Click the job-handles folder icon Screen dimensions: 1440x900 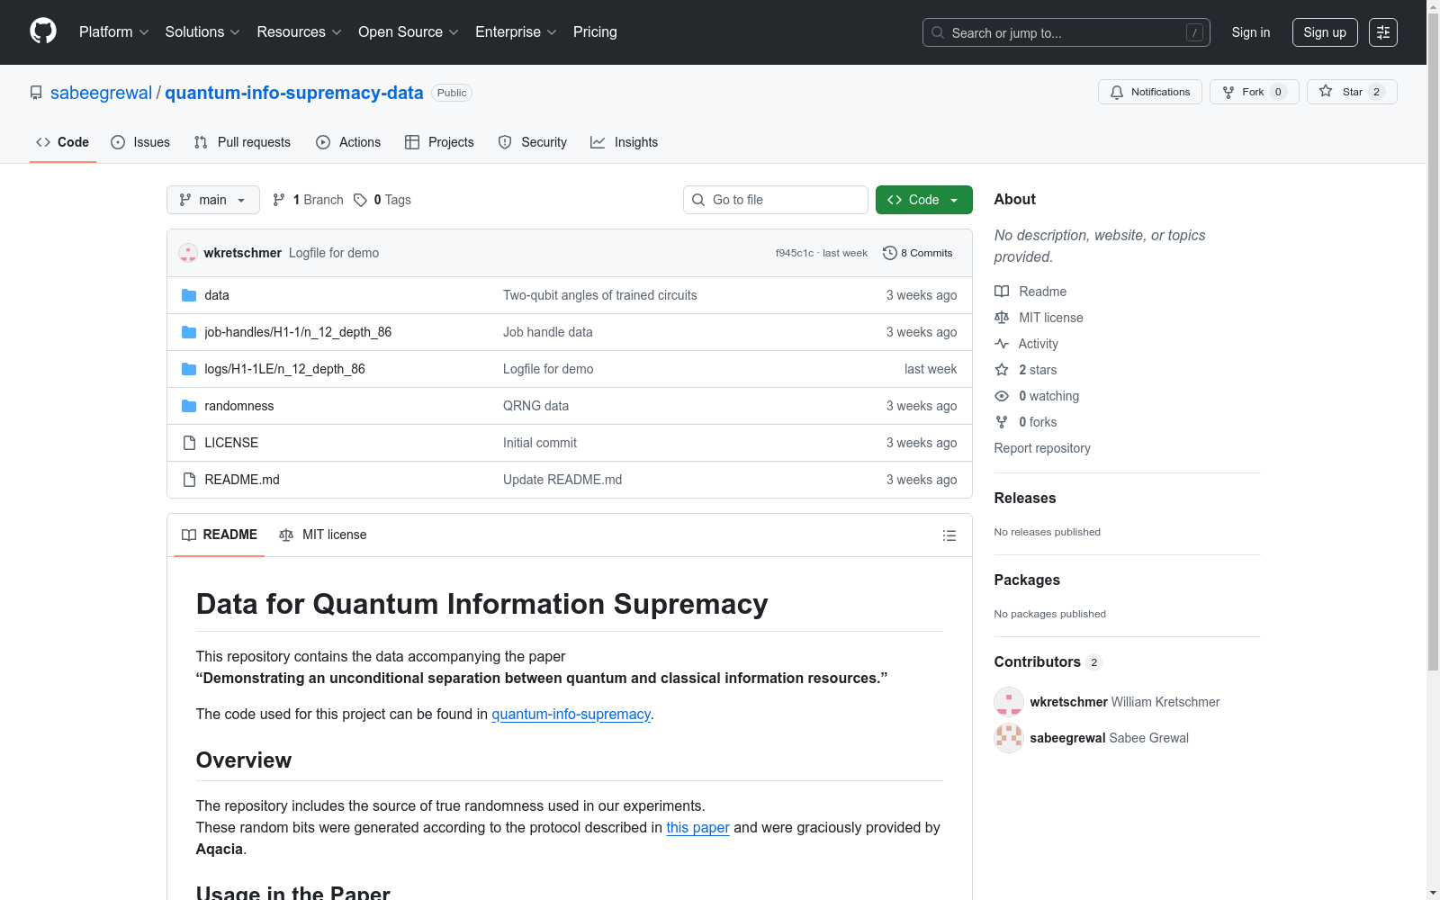pyautogui.click(x=189, y=332)
